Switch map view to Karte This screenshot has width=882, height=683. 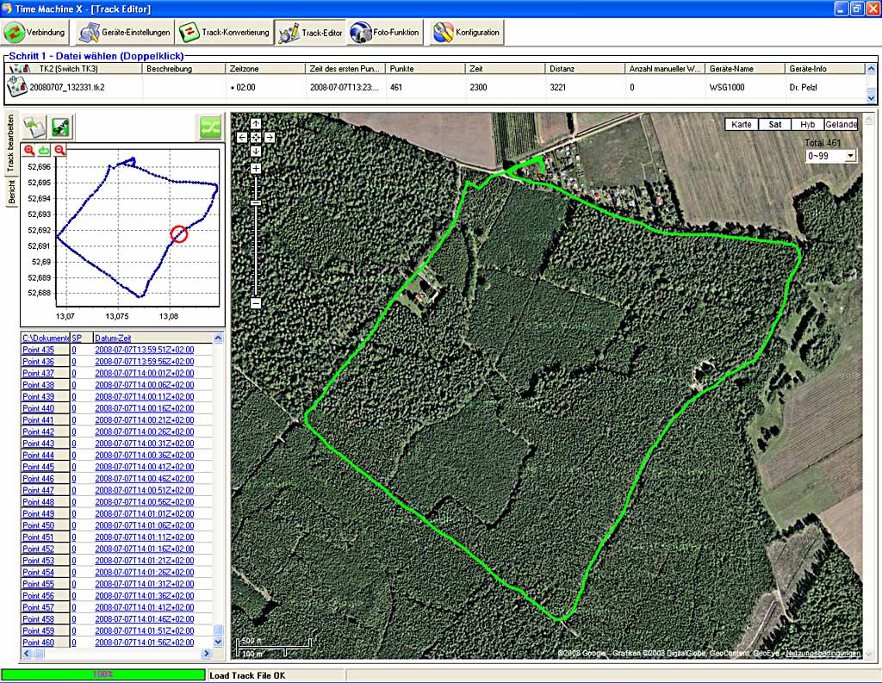742,124
